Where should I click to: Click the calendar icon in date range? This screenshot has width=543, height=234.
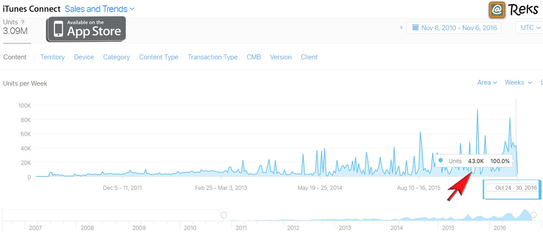[x=415, y=27]
